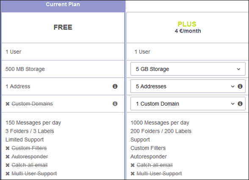Click the 4 €/month price text
249x180 pixels.
[188, 31]
